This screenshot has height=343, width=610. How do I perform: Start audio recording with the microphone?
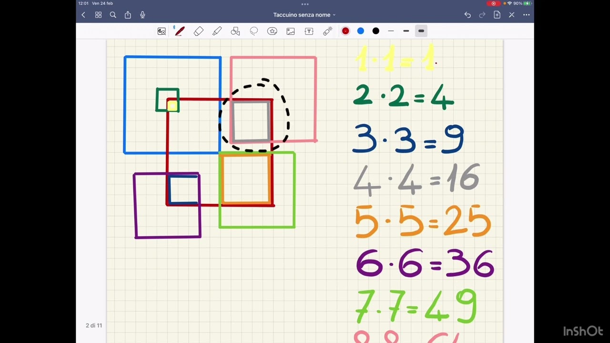142,15
